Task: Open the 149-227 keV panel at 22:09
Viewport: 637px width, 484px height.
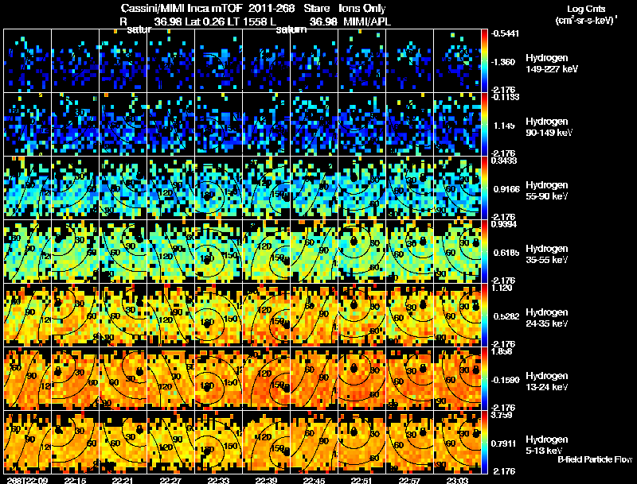Action: point(28,61)
